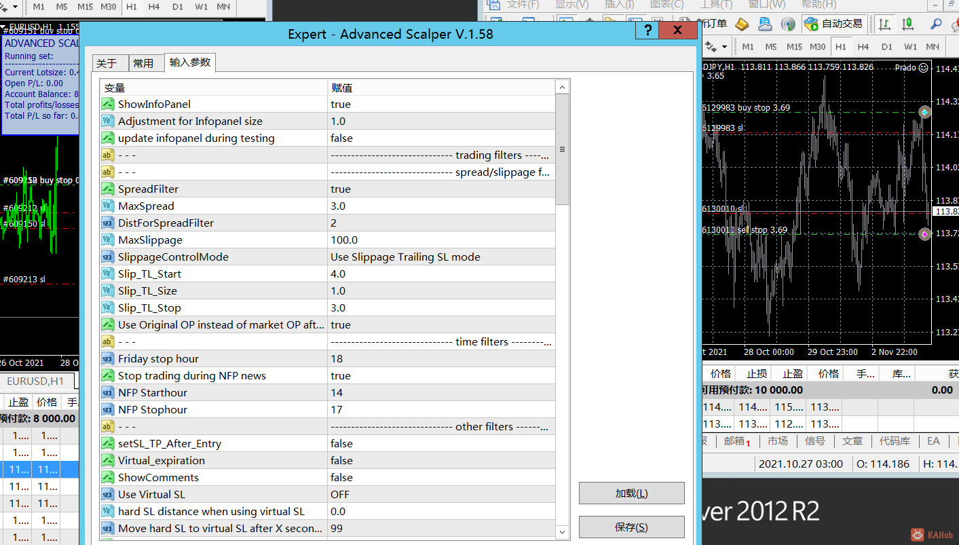This screenshot has height=545, width=959.
Task: Open MetaEditor via the yellow book icon
Action: (742, 24)
